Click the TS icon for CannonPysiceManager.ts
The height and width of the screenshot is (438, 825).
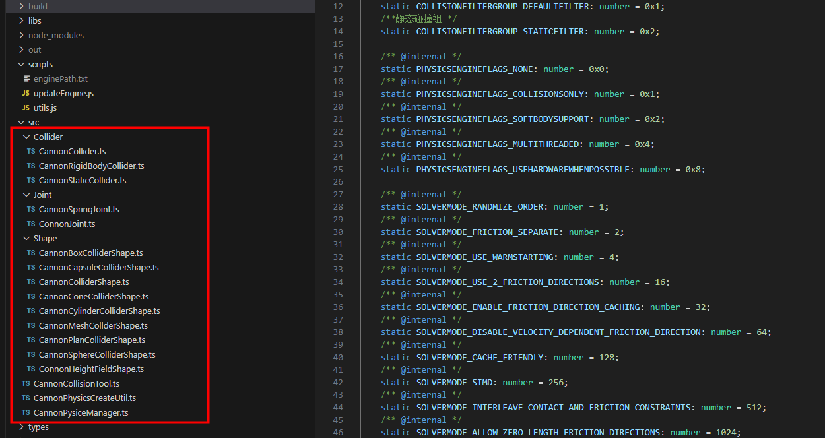[26, 413]
